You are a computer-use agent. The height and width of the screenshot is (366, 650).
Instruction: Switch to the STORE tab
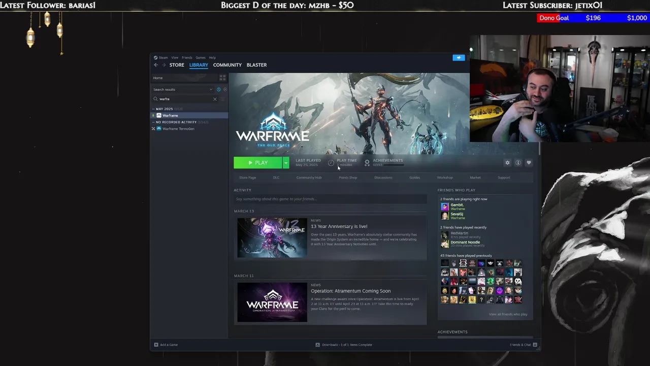pyautogui.click(x=177, y=65)
